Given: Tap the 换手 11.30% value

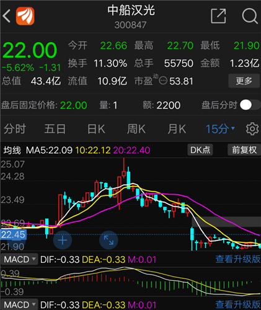Looking at the screenshot, I should [110, 63].
